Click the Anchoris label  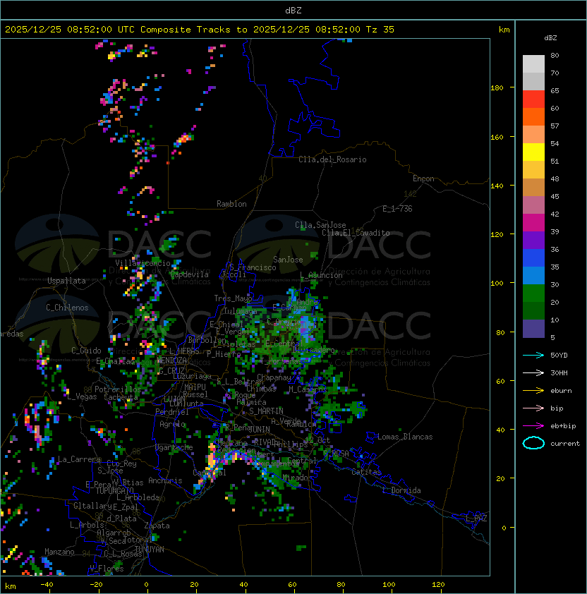[165, 480]
